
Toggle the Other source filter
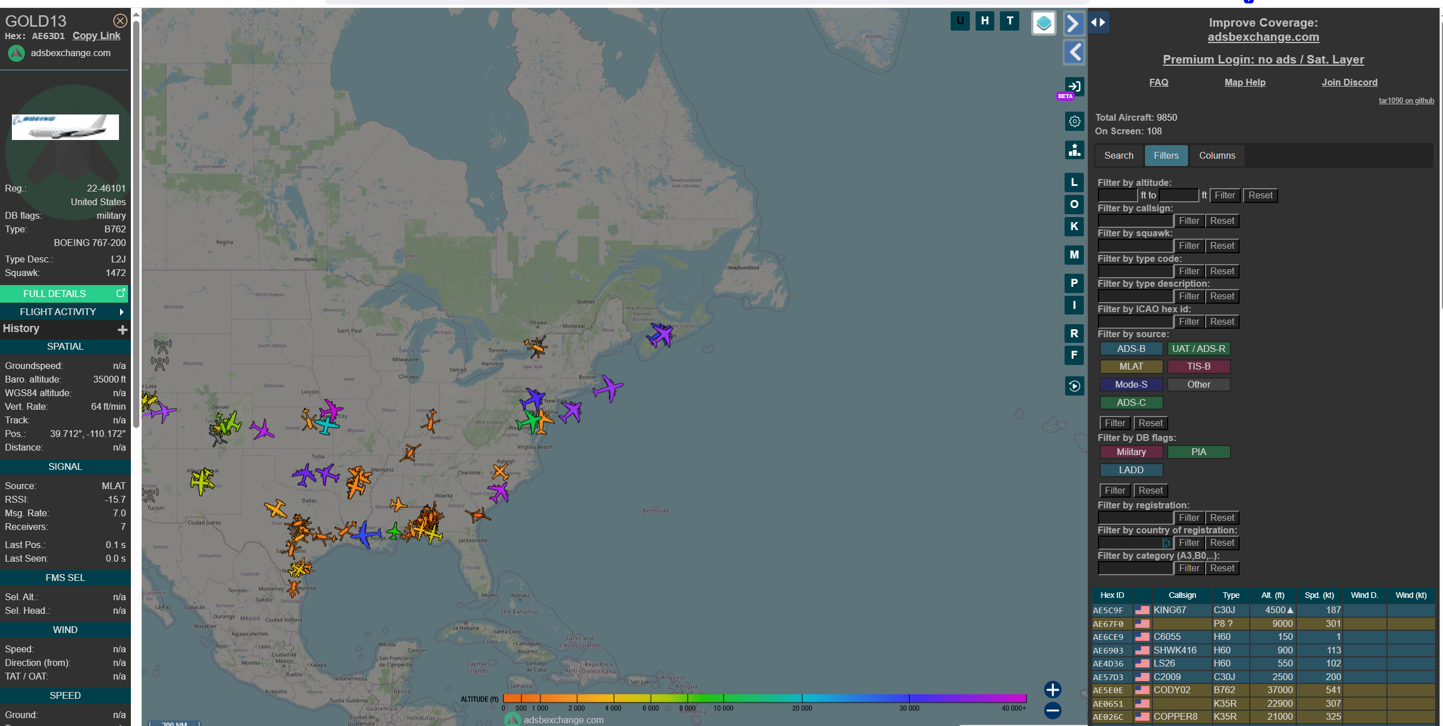pyautogui.click(x=1198, y=385)
